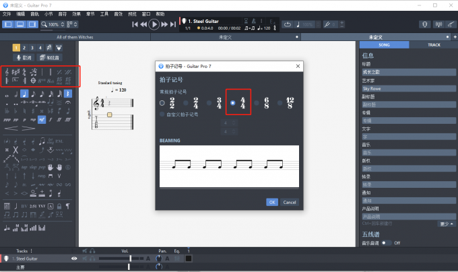The image size is (458, 272).
Task: Expand the 更少 collapse control
Action: (445, 224)
